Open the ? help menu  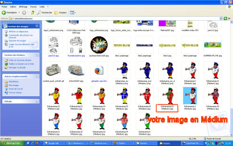(48, 7)
